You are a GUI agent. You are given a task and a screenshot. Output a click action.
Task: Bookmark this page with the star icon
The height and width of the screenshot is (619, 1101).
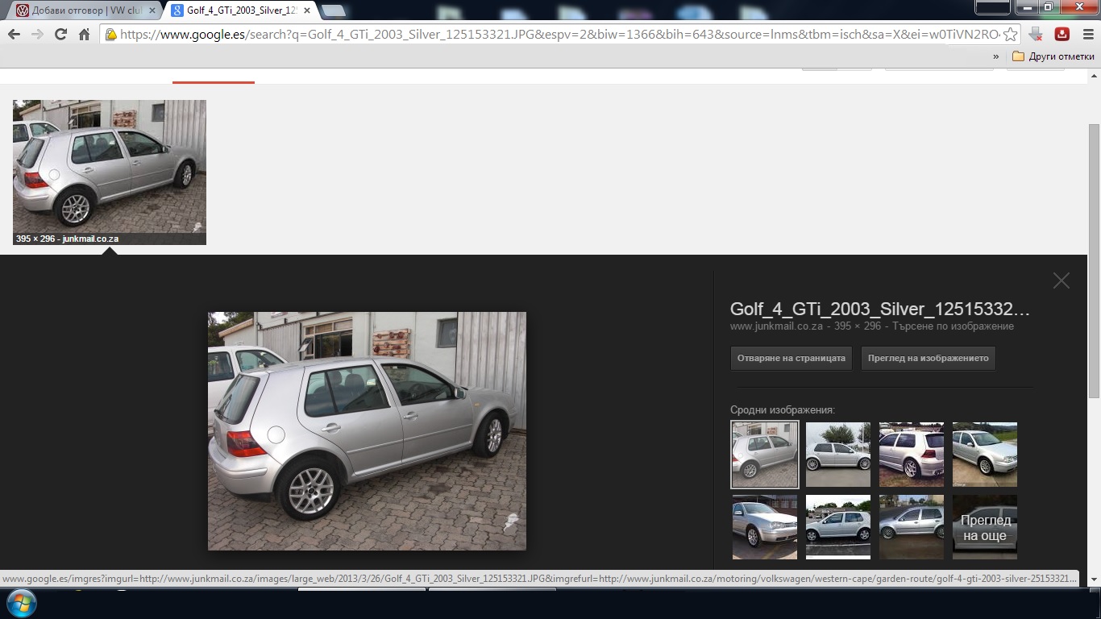1010,35
